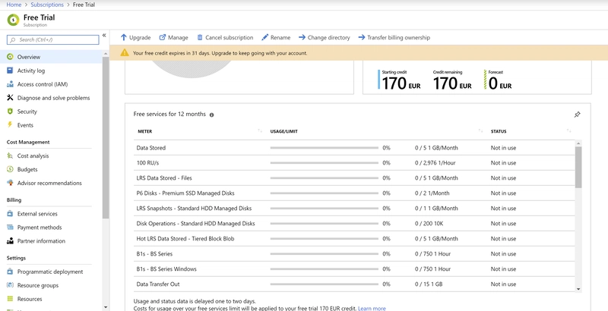Click the sidebar Search (Ctrl+/) field
Screen dimensions: 608x311
(53, 40)
